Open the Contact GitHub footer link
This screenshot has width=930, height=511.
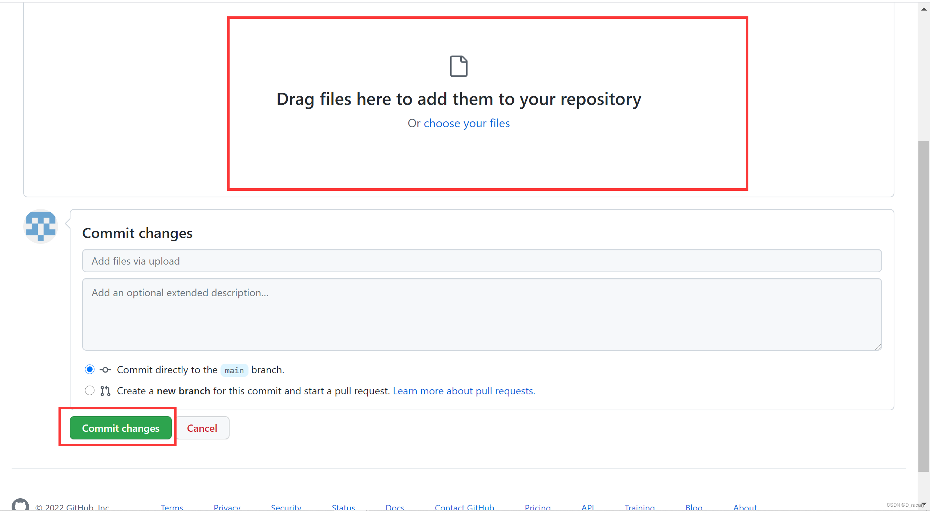464,507
